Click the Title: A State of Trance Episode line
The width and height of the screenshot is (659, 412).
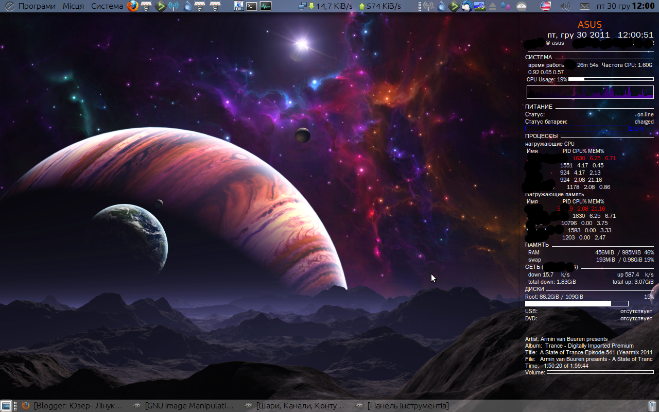(589, 352)
